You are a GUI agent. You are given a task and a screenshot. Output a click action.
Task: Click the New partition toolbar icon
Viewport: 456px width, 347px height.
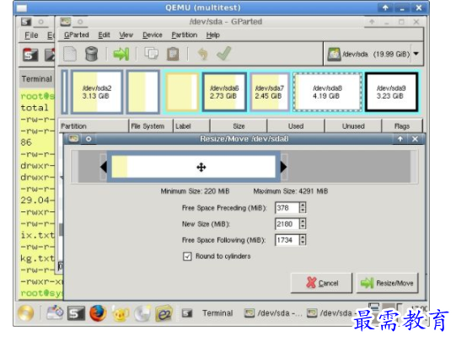pos(70,54)
